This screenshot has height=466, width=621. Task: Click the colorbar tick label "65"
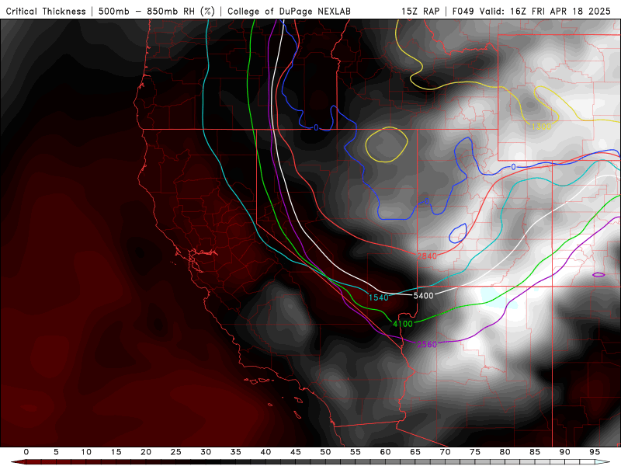(x=415, y=452)
